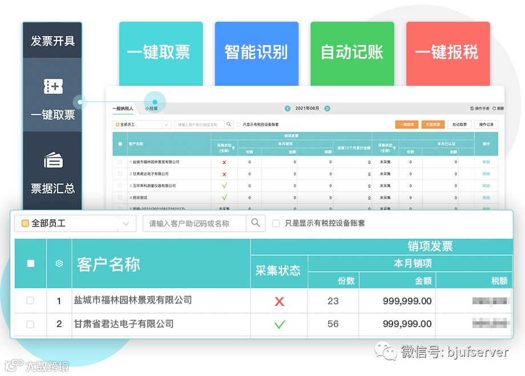Click 一键取票 teal feature card
This screenshot has width=525, height=376.
[x=161, y=54]
